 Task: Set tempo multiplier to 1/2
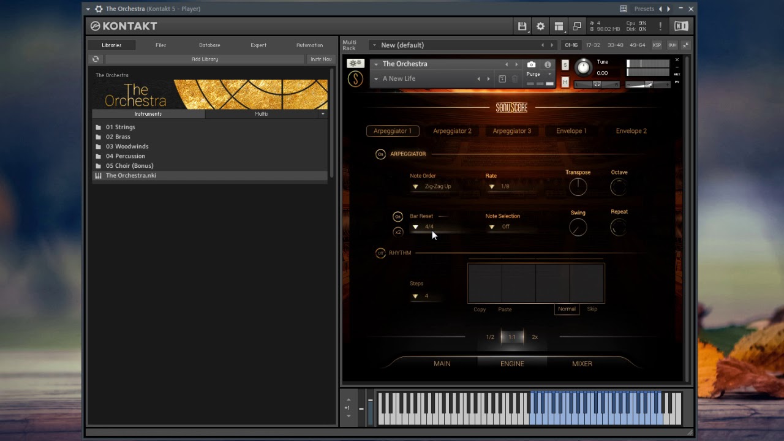click(490, 337)
